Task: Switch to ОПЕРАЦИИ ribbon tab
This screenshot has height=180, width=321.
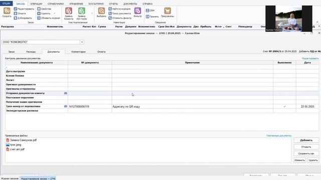Action: pos(36,4)
